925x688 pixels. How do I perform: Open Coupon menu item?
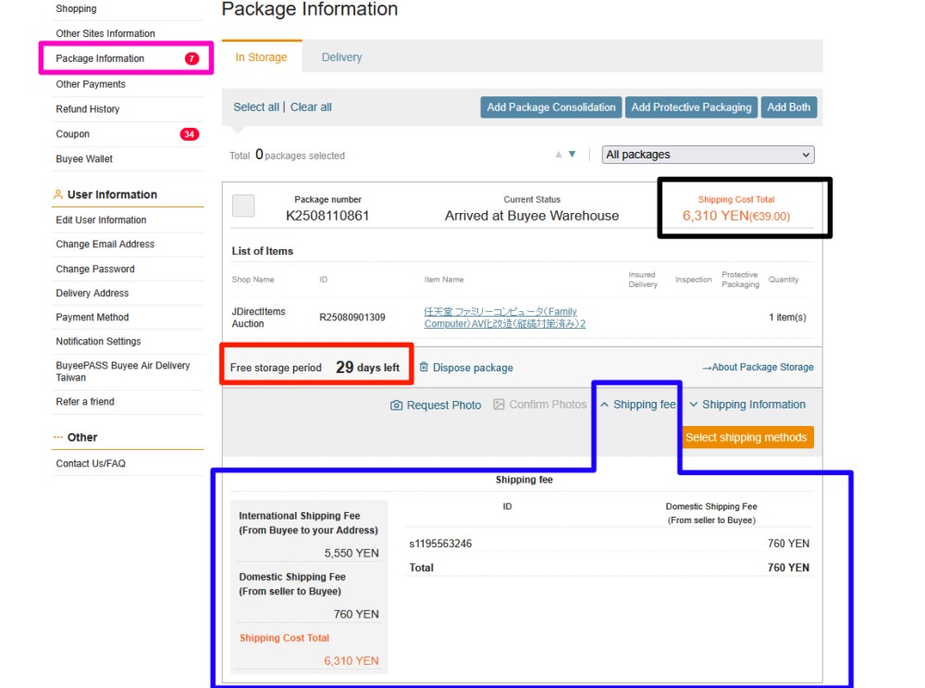72,134
